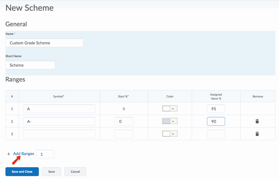Click the Save button

point(51,172)
